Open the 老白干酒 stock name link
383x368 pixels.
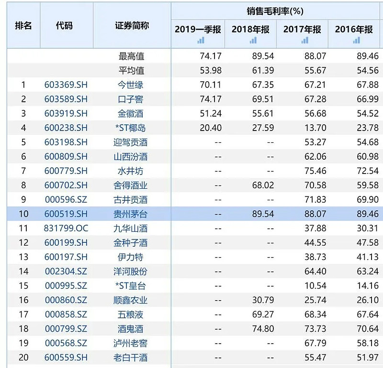(x=130, y=358)
